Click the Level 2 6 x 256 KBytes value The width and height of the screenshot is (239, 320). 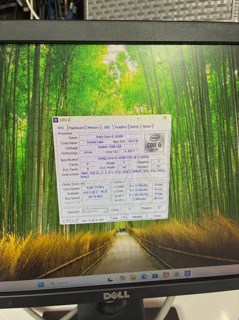(139, 195)
